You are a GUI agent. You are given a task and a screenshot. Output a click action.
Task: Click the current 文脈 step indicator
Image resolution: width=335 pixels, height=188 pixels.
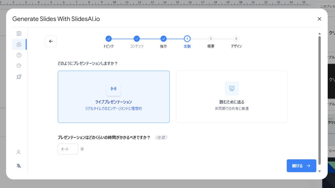pos(187,39)
